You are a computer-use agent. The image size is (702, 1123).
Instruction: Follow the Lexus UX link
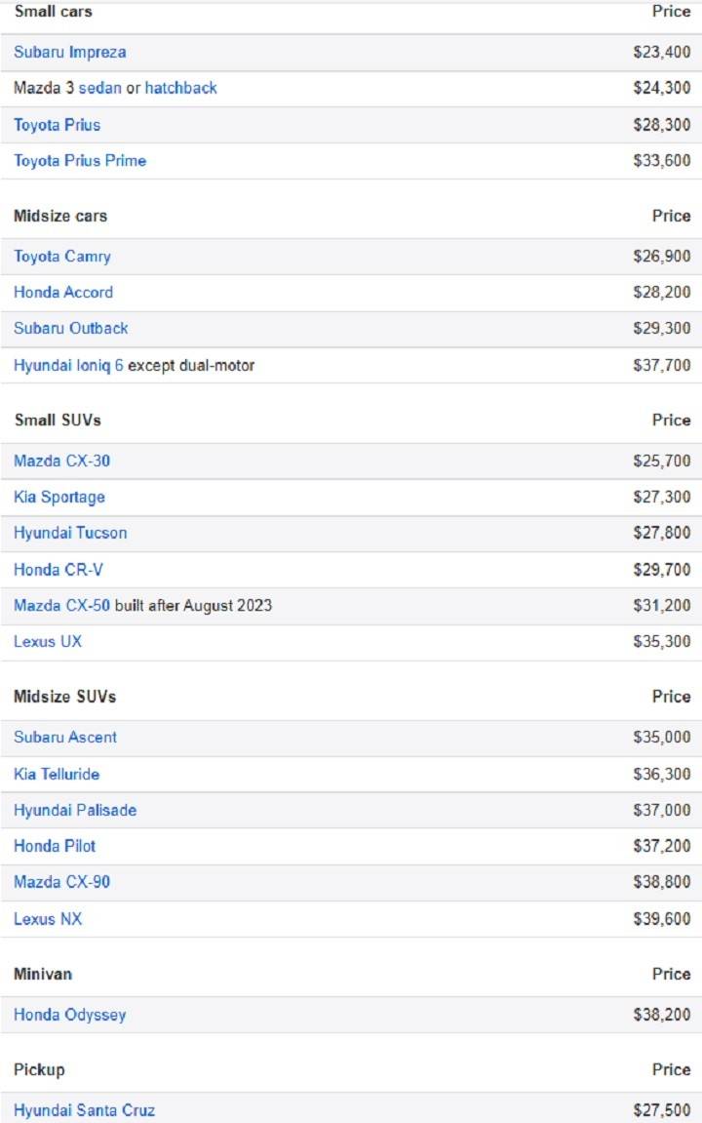pos(48,642)
